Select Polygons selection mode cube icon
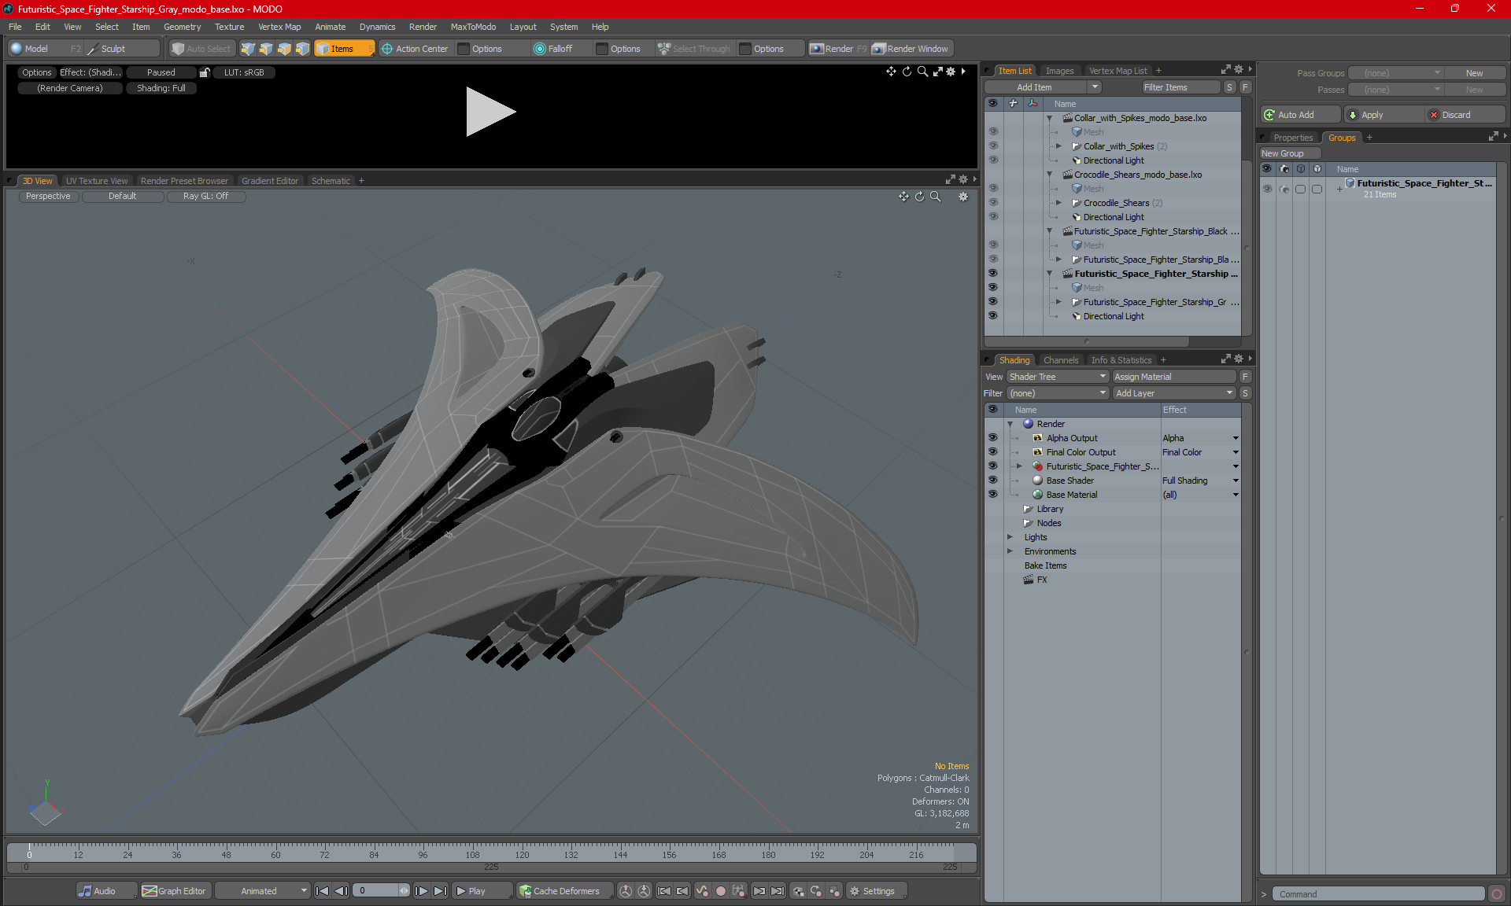1511x906 pixels. pyautogui.click(x=284, y=49)
